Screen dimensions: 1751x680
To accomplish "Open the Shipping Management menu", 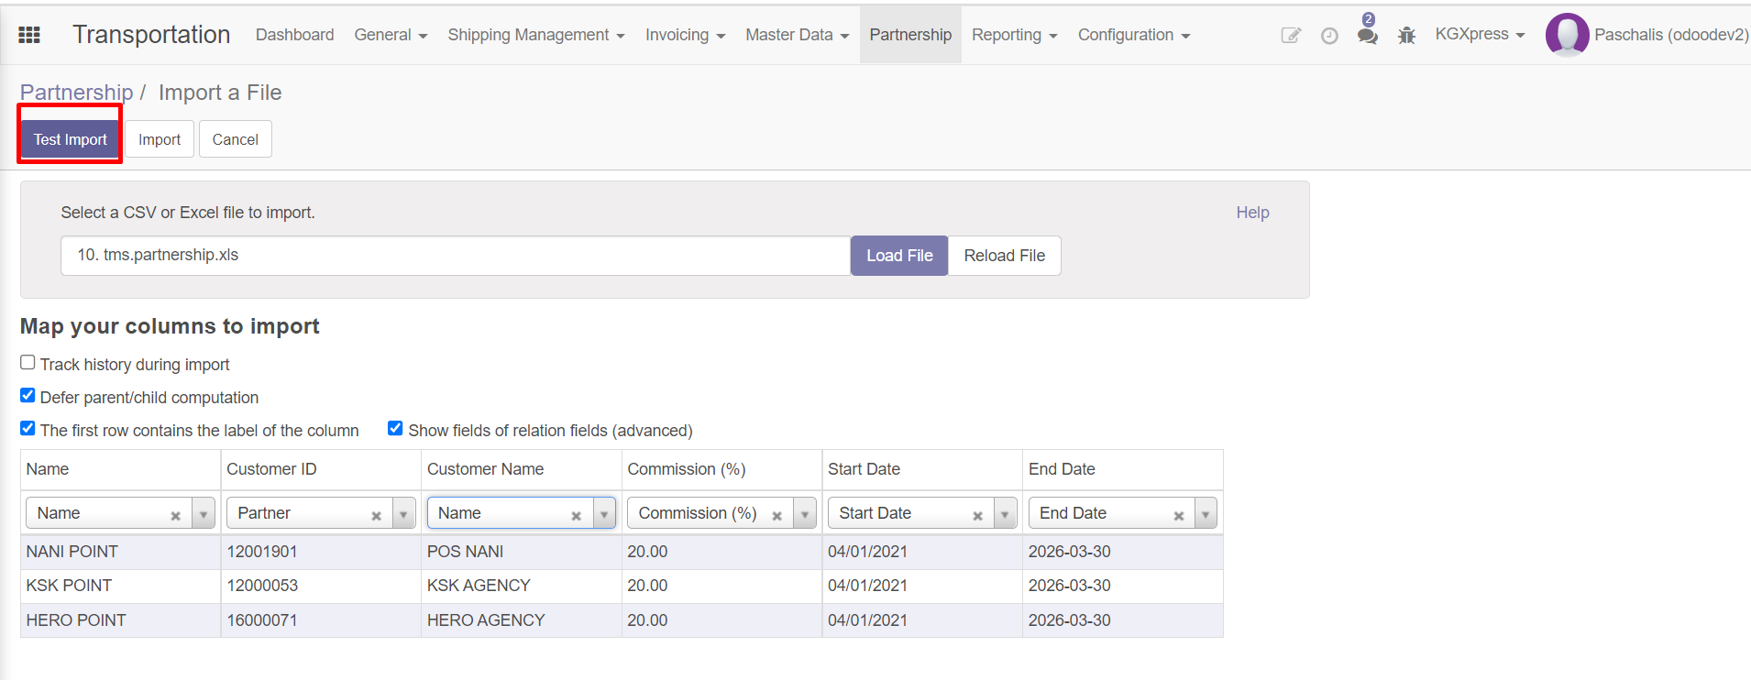I will [535, 35].
